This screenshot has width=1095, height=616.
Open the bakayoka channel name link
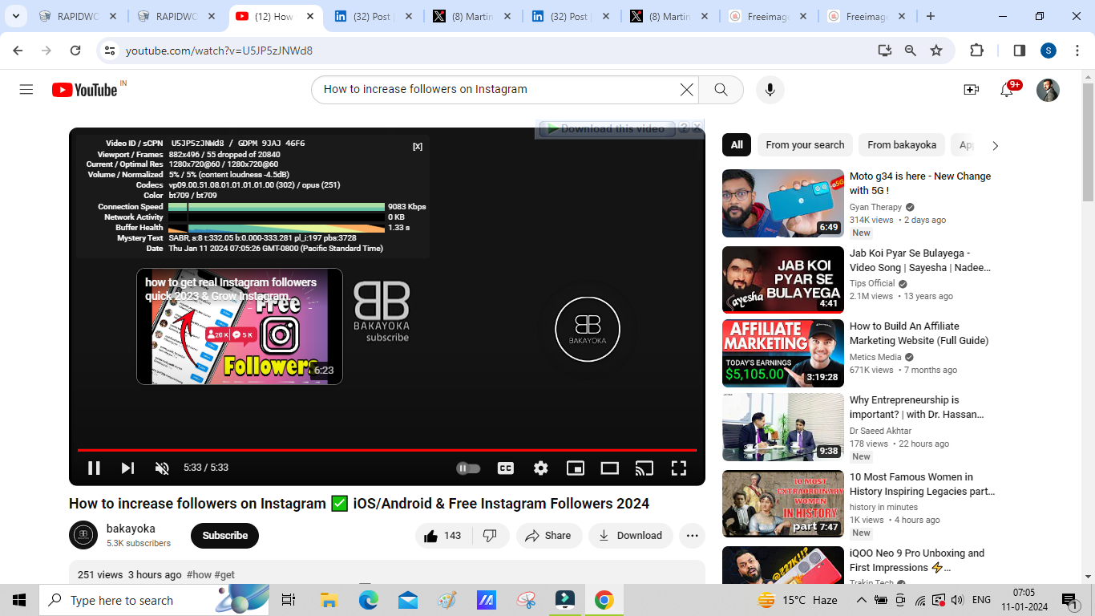(131, 529)
